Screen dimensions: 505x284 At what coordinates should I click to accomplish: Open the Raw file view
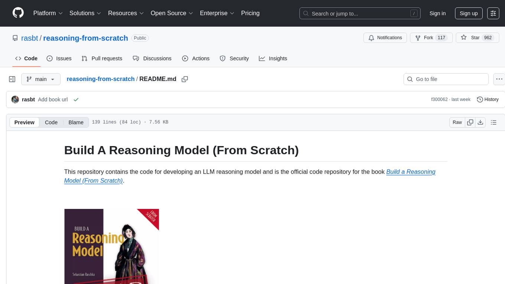point(457,122)
